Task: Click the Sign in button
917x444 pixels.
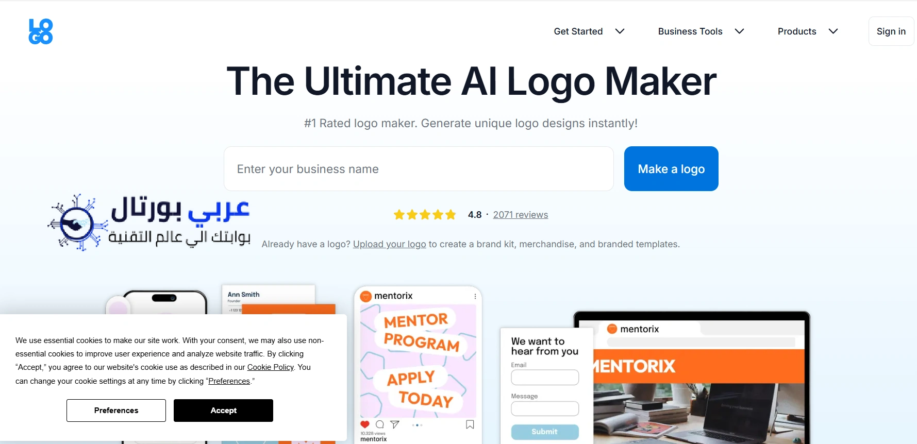Action: tap(891, 31)
